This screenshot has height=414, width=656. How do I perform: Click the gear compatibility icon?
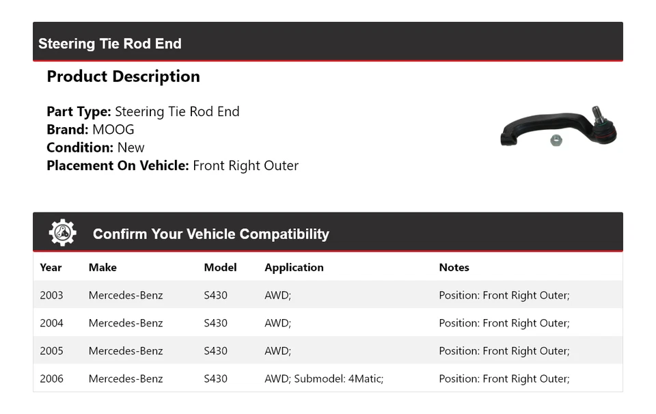62,233
